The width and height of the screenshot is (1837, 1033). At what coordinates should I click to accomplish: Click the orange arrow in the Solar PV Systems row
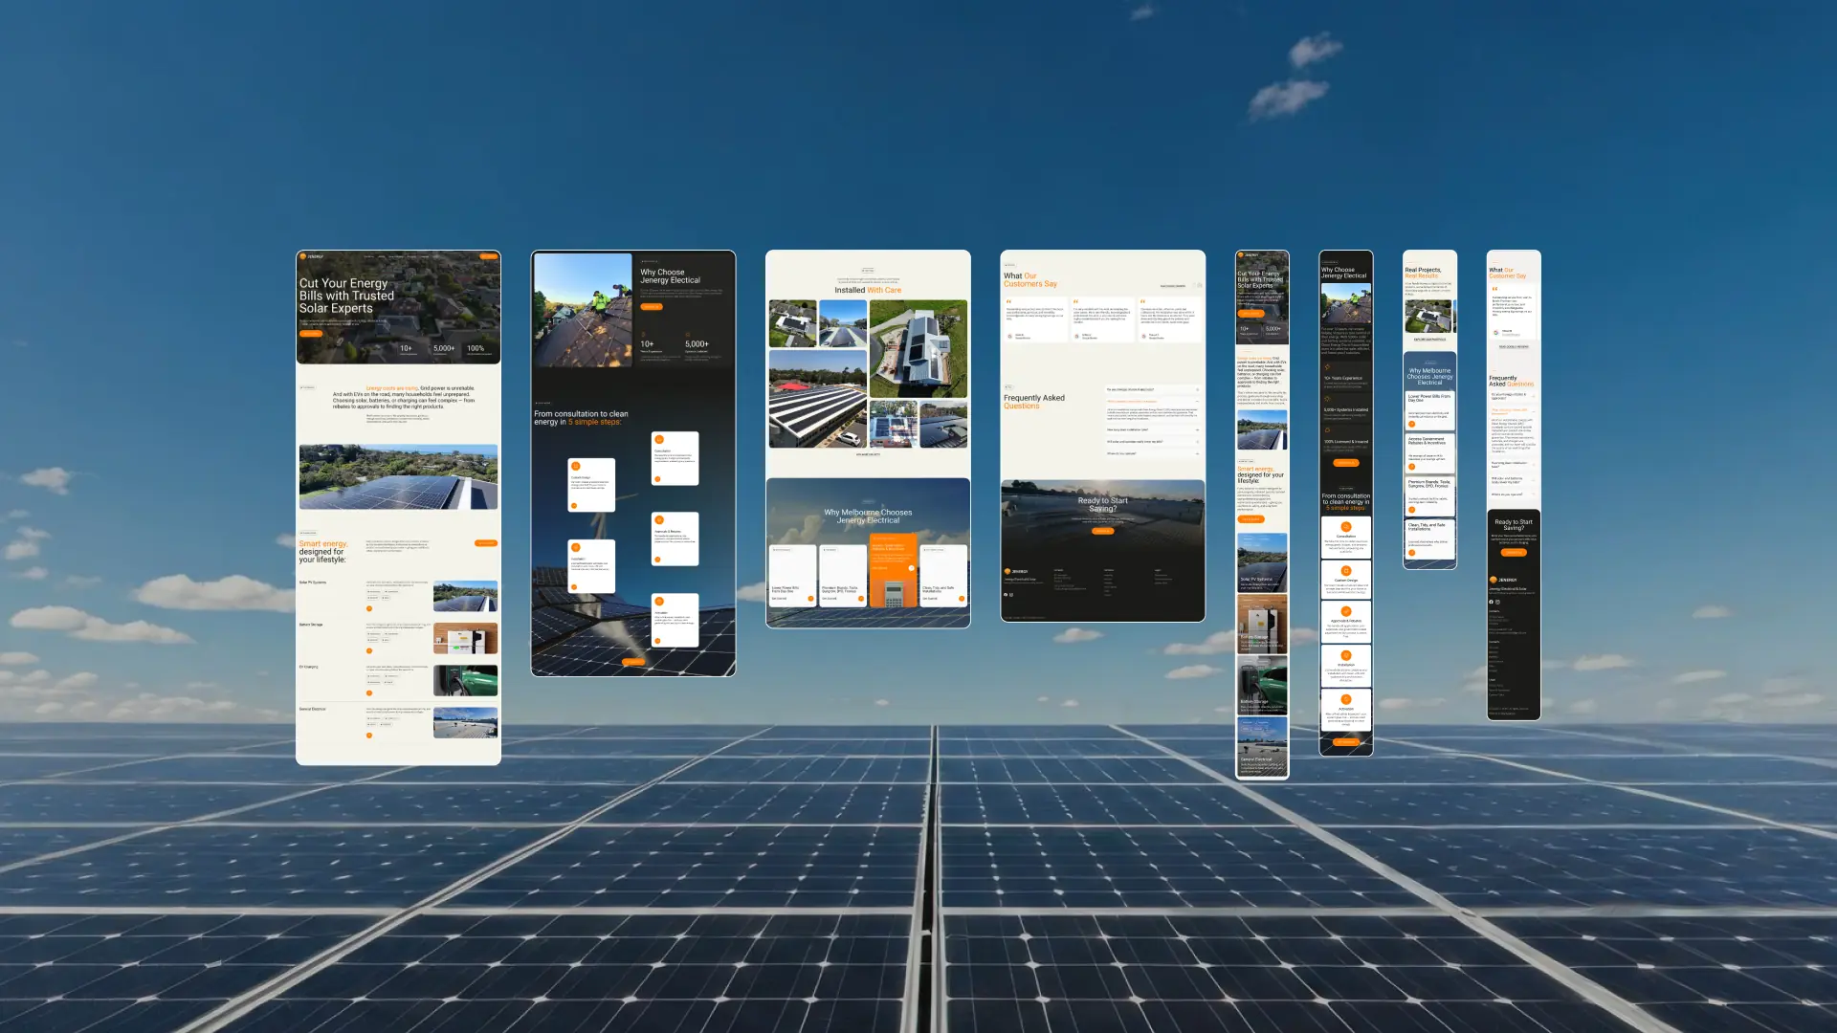tap(369, 608)
